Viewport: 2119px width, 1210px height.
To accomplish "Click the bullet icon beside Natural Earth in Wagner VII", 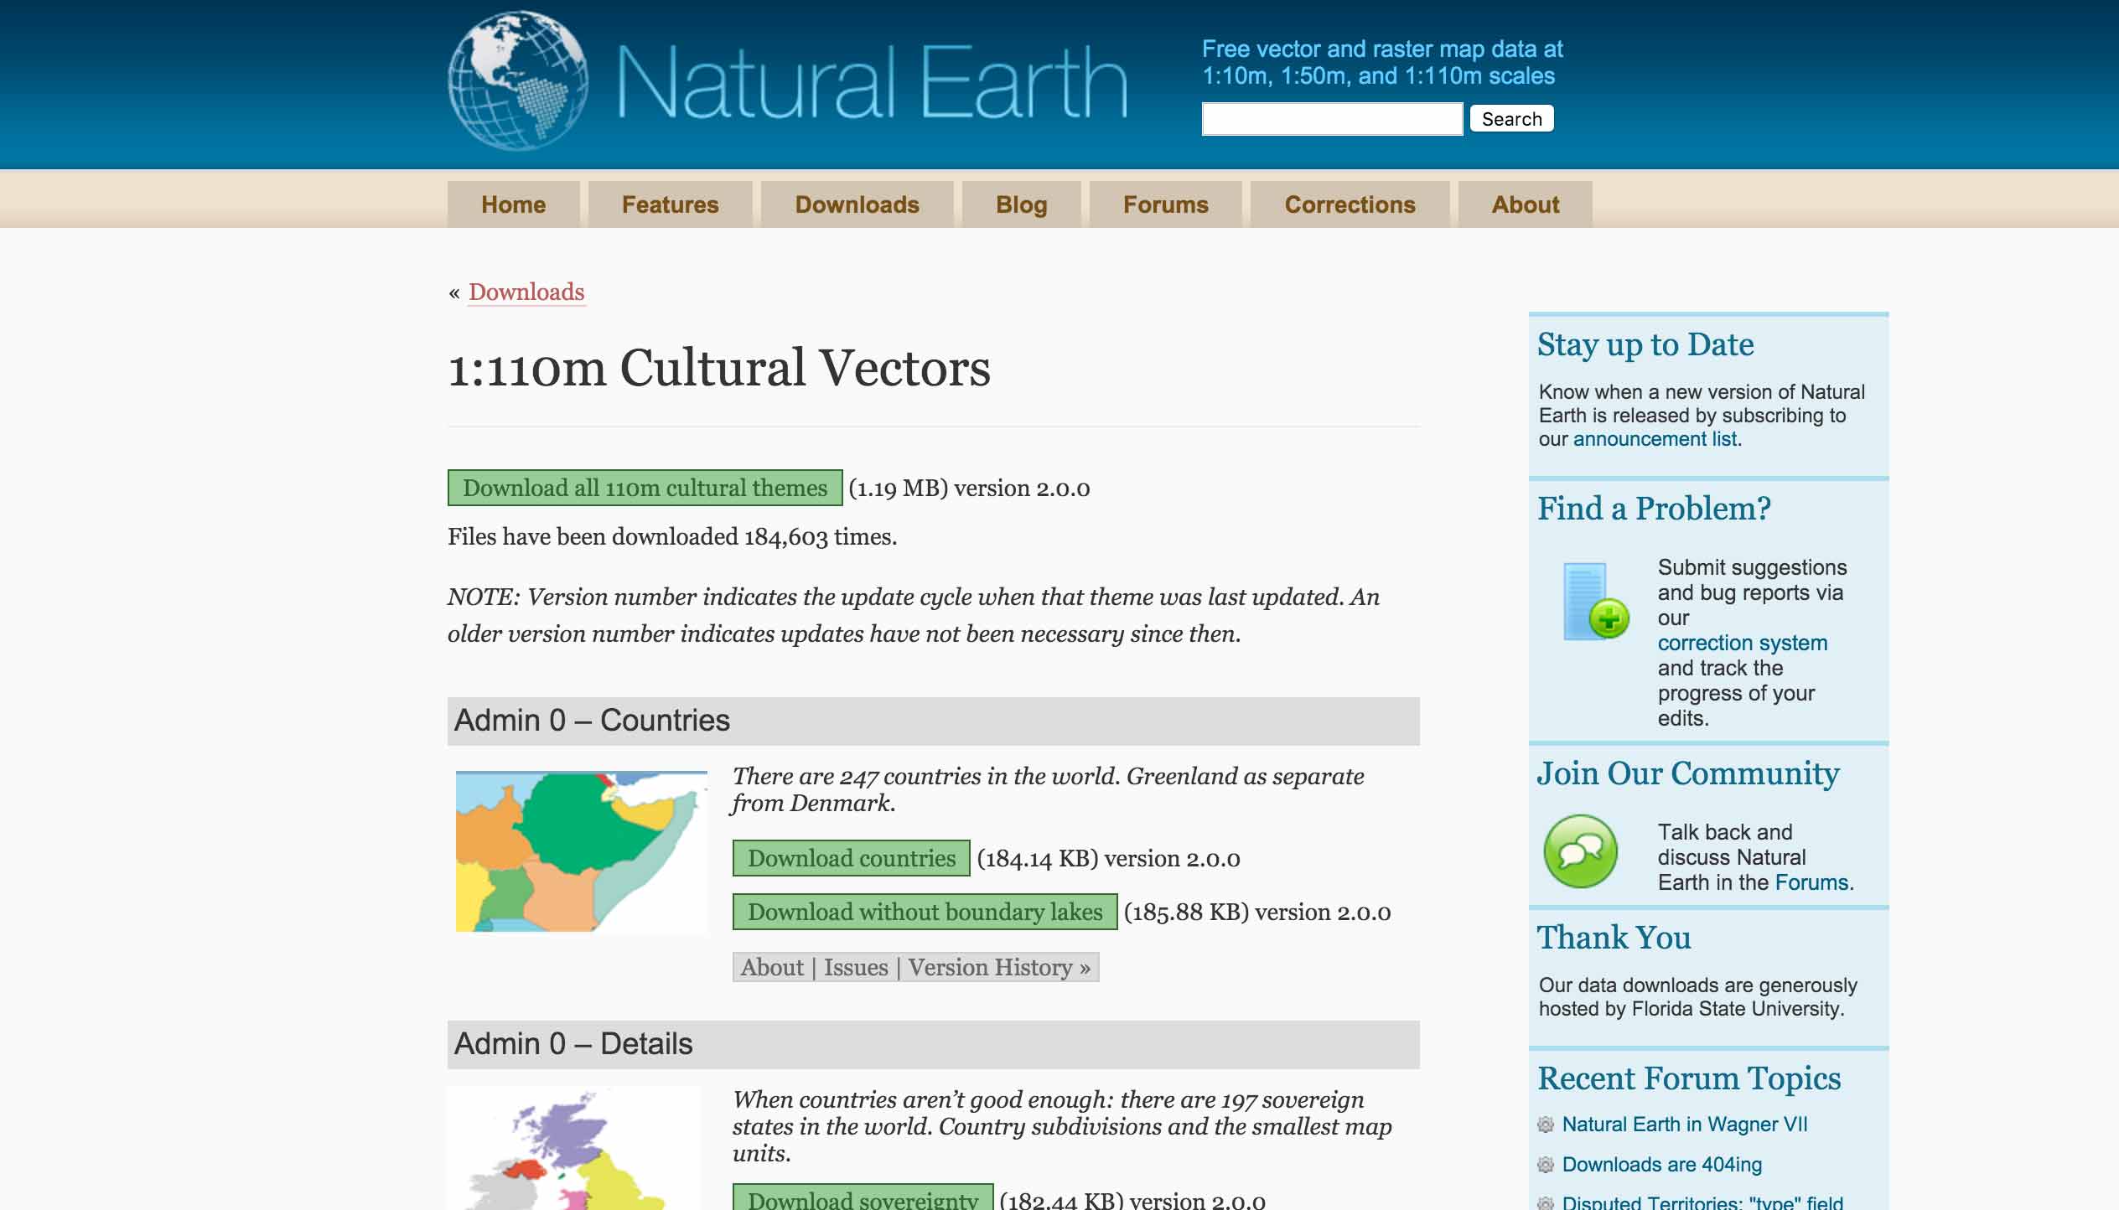I will [1546, 1125].
